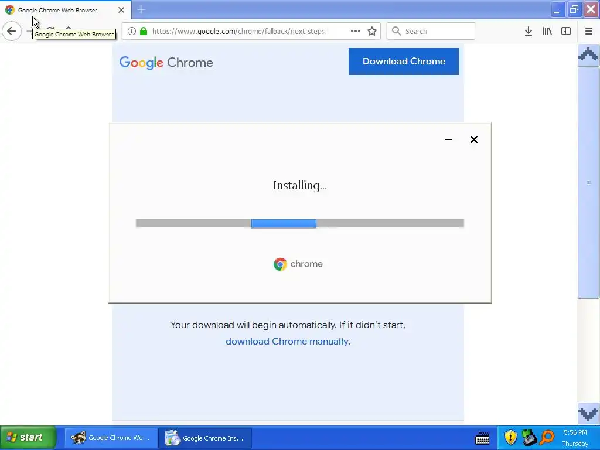Click the orange magnifier tray icon
The width and height of the screenshot is (600, 450).
(x=548, y=437)
